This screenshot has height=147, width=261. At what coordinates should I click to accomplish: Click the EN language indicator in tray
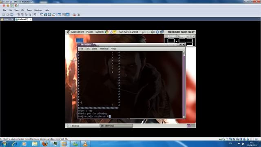(230, 143)
